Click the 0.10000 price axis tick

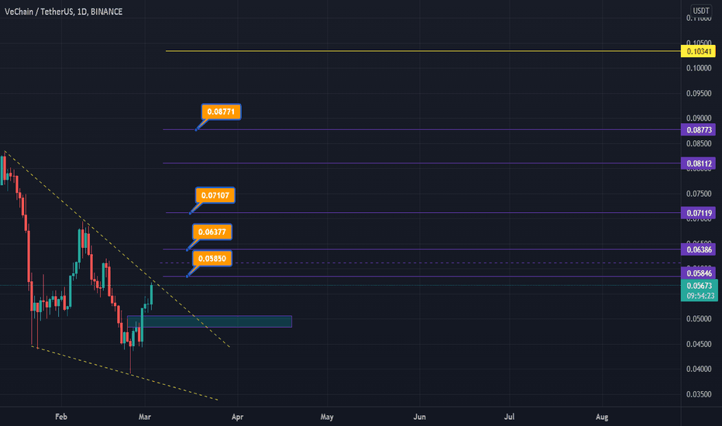coord(699,68)
